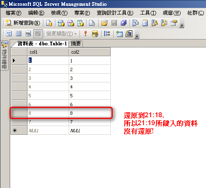Open the Properties window toolbar icon
The height and width of the screenshot is (188, 206).
coord(174,23)
